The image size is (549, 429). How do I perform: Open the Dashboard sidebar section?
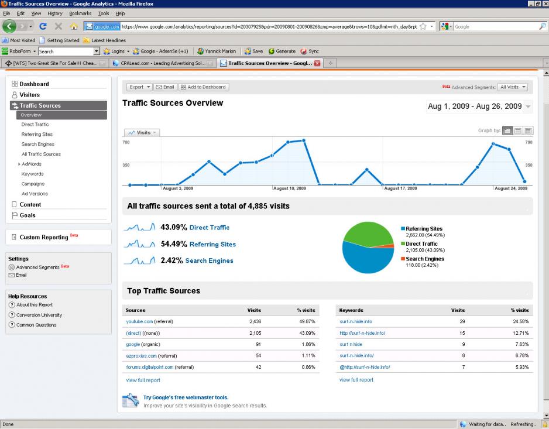pos(34,84)
